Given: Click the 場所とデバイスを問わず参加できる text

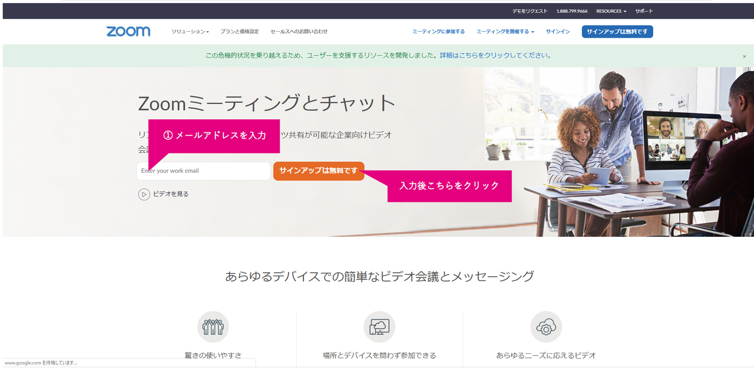Looking at the screenshot, I should (x=379, y=356).
